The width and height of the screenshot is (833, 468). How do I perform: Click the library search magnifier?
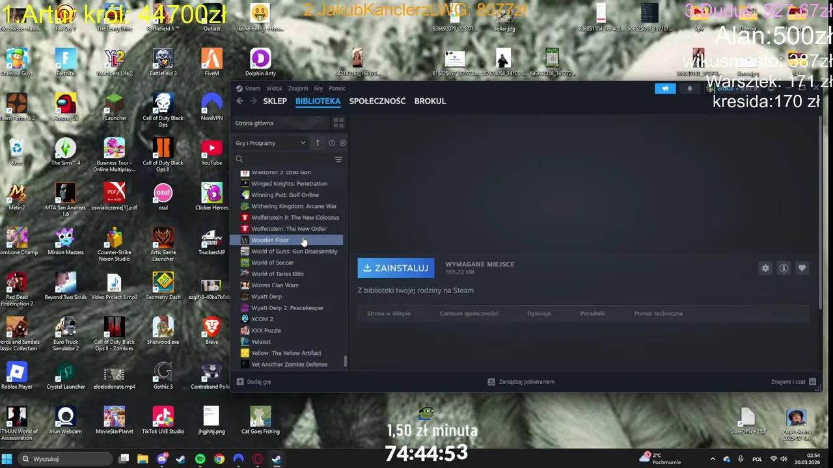pyautogui.click(x=239, y=159)
